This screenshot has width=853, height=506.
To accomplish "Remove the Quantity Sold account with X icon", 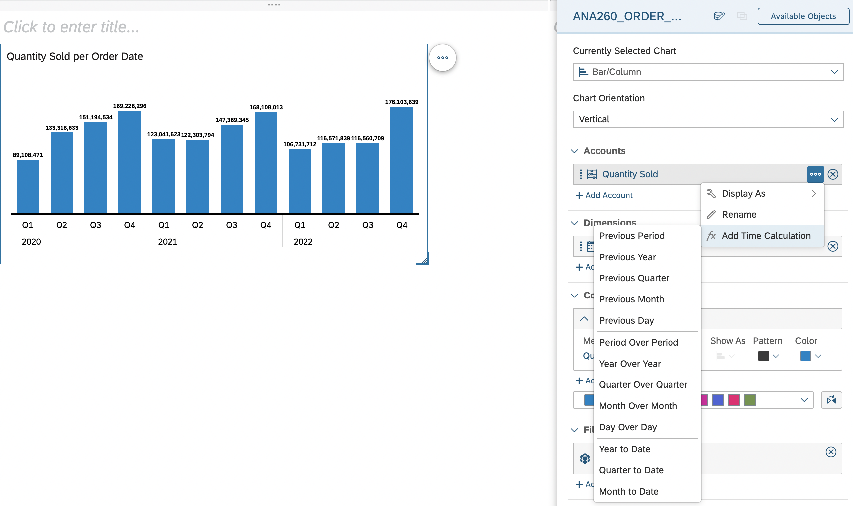I will coord(832,174).
